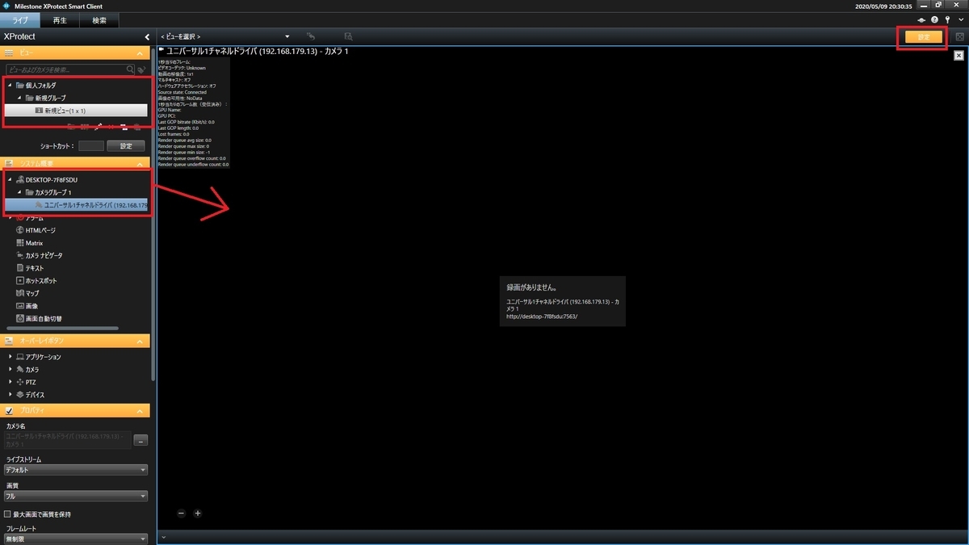The height and width of the screenshot is (545, 969).
Task: Click the search magnifier icon
Action: pos(130,69)
